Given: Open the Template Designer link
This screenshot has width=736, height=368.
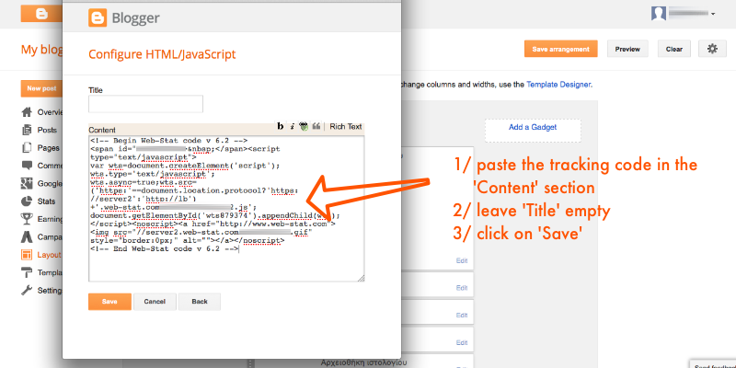Looking at the screenshot, I should click(558, 85).
